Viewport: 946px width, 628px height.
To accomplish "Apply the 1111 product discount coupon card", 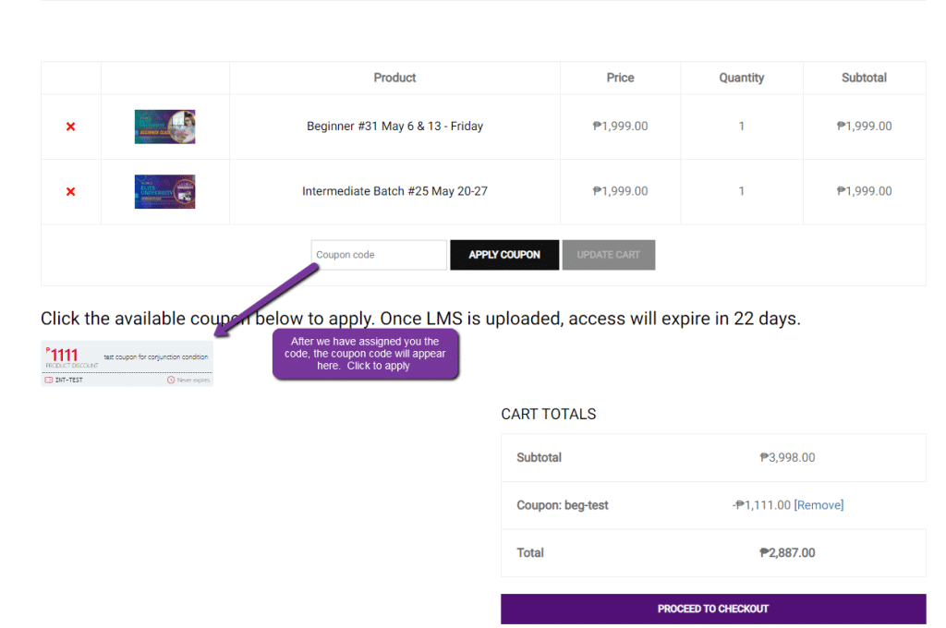I will (127, 356).
